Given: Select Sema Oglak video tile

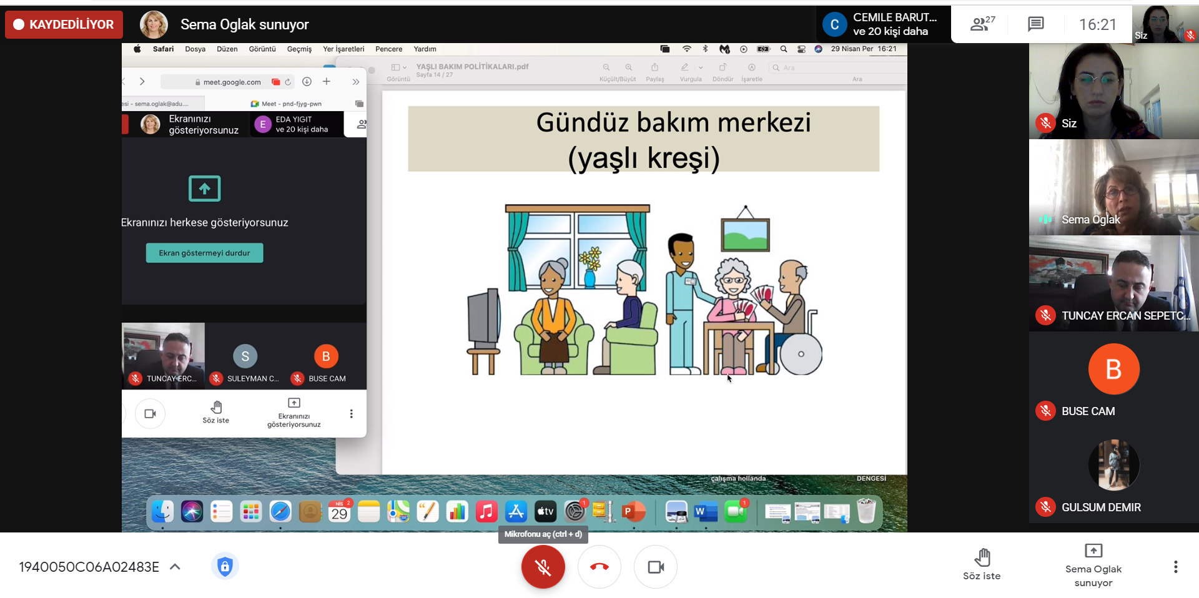Looking at the screenshot, I should tap(1113, 187).
